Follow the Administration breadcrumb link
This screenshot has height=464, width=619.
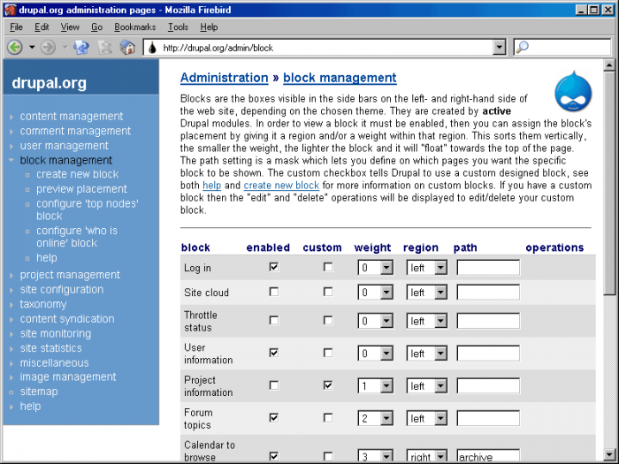click(225, 78)
